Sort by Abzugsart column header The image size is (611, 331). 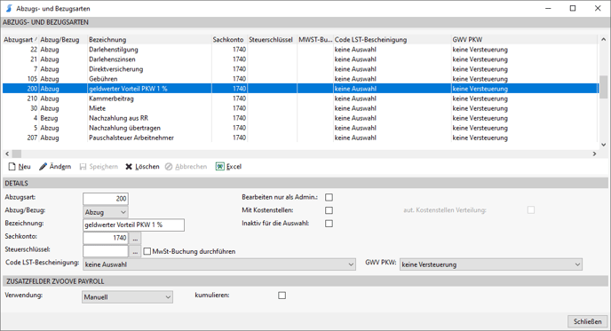(x=20, y=40)
